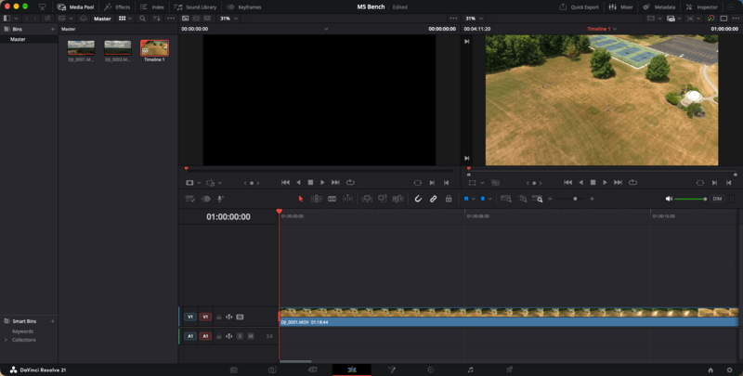Open the Timeline 1 name dropdown
The image size is (743, 376).
click(602, 29)
